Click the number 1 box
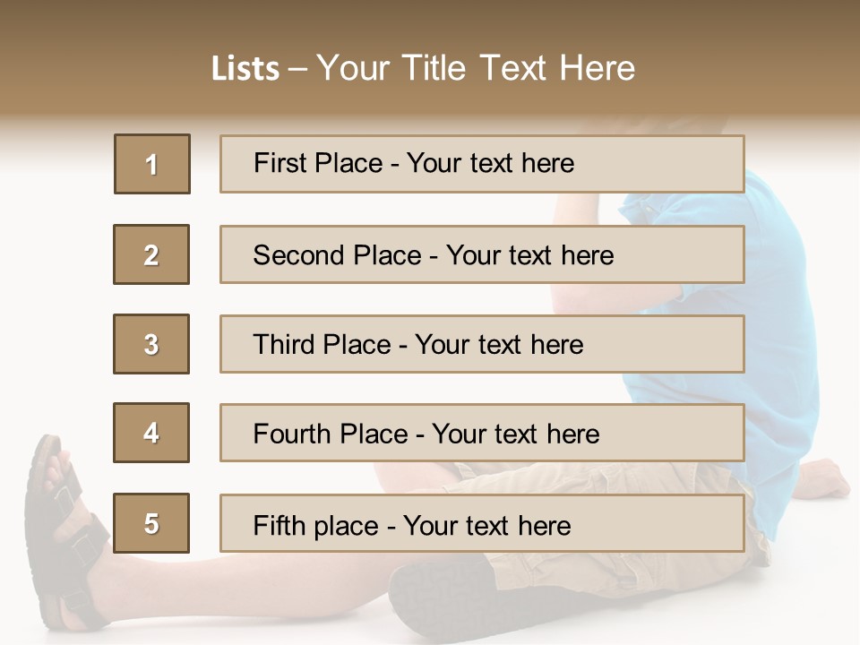 click(151, 164)
